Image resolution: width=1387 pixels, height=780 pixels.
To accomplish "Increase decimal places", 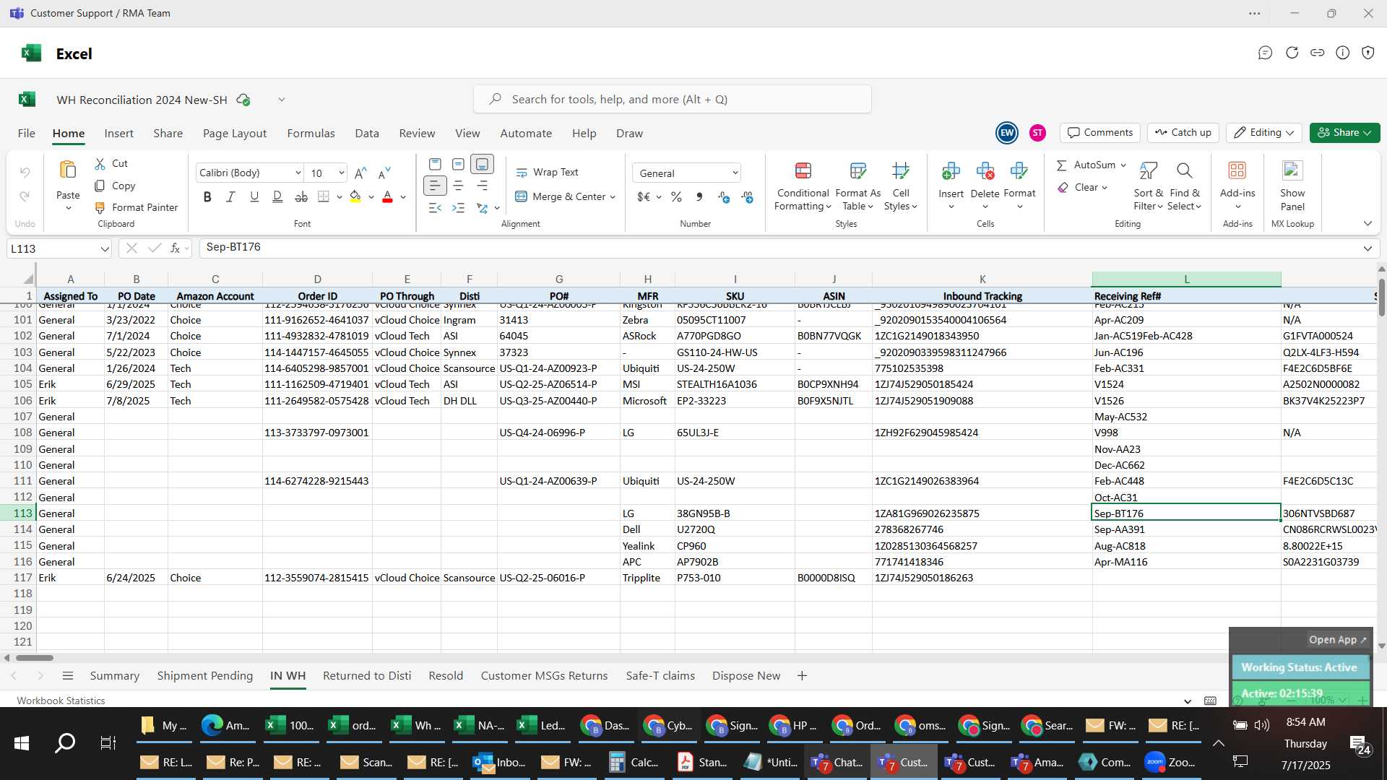I will (724, 196).
